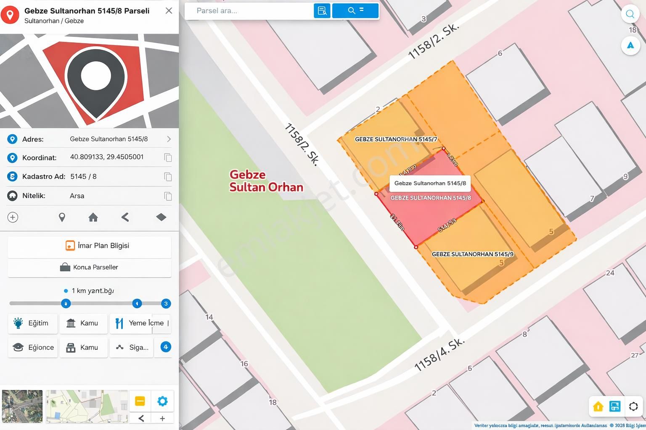Click the share icon in panel toolbar
The width and height of the screenshot is (646, 430).
(x=125, y=217)
